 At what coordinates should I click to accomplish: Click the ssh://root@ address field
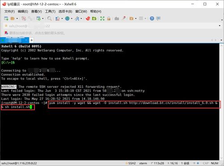(x=111, y=26)
